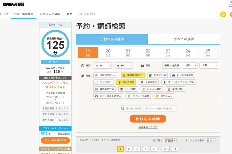
Task: Click the magnifier icon in keyword search
Action: tap(122, 108)
